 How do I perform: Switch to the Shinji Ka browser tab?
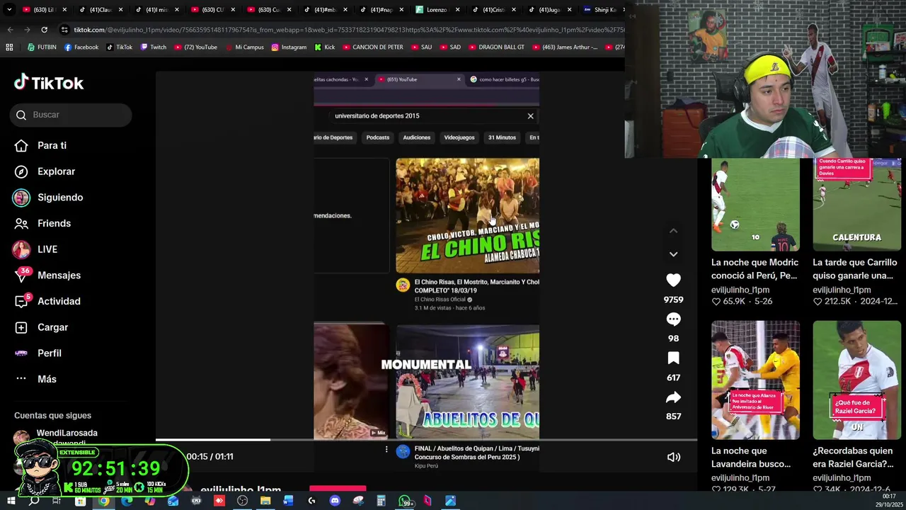604,10
